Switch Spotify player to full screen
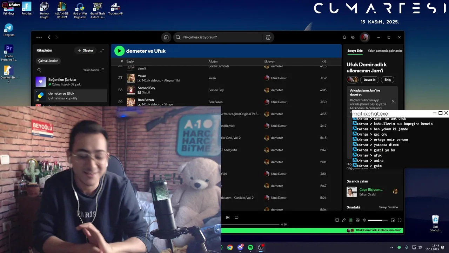This screenshot has width=449, height=253. pyautogui.click(x=400, y=220)
